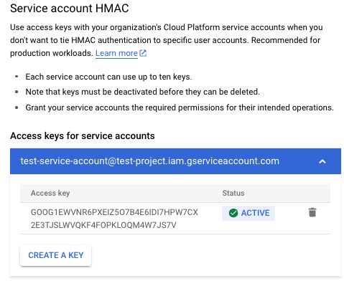Click the CREATE A KEY button

click(x=55, y=255)
